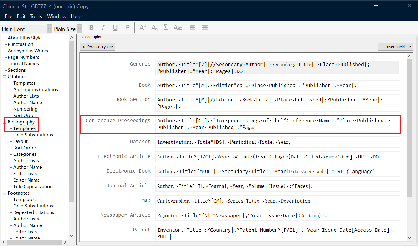Click the Book template field
The height and width of the screenshot is (246, 418).
coord(277,85)
